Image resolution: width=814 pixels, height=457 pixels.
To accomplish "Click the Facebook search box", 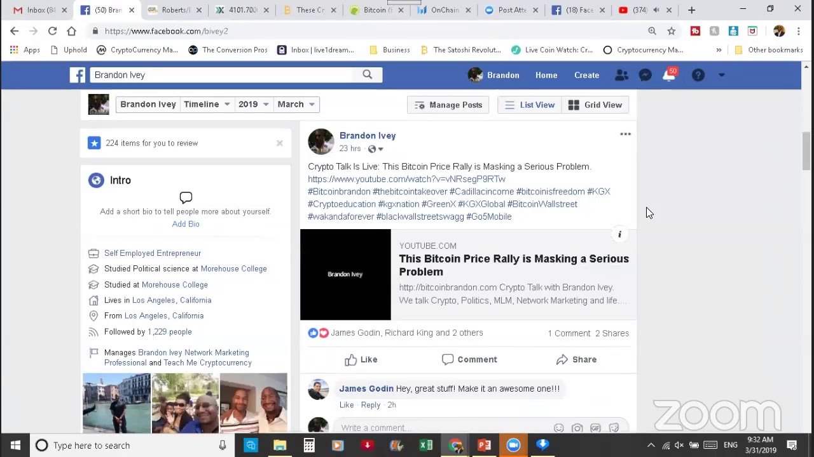I will point(221,75).
